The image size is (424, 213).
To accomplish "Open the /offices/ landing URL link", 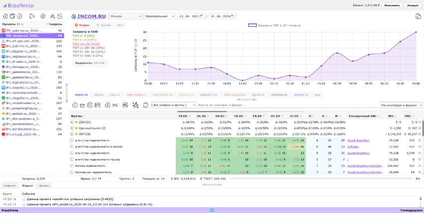I will (x=353, y=147).
